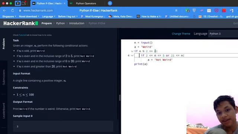Click the panel splitter handle
Screen dimensions: 238x134
120,98
